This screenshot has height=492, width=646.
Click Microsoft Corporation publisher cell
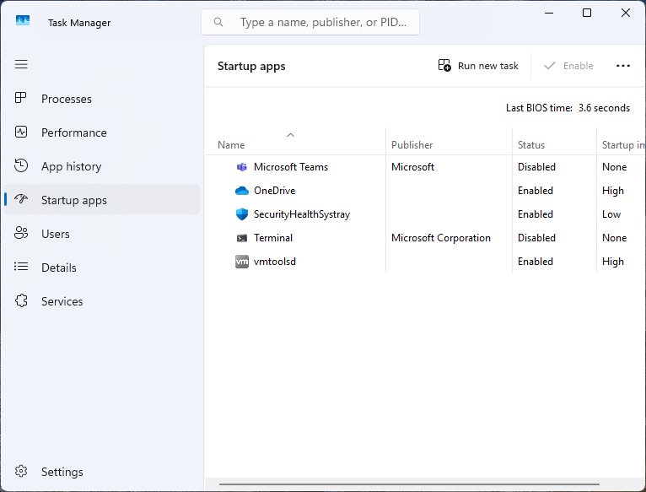click(441, 238)
